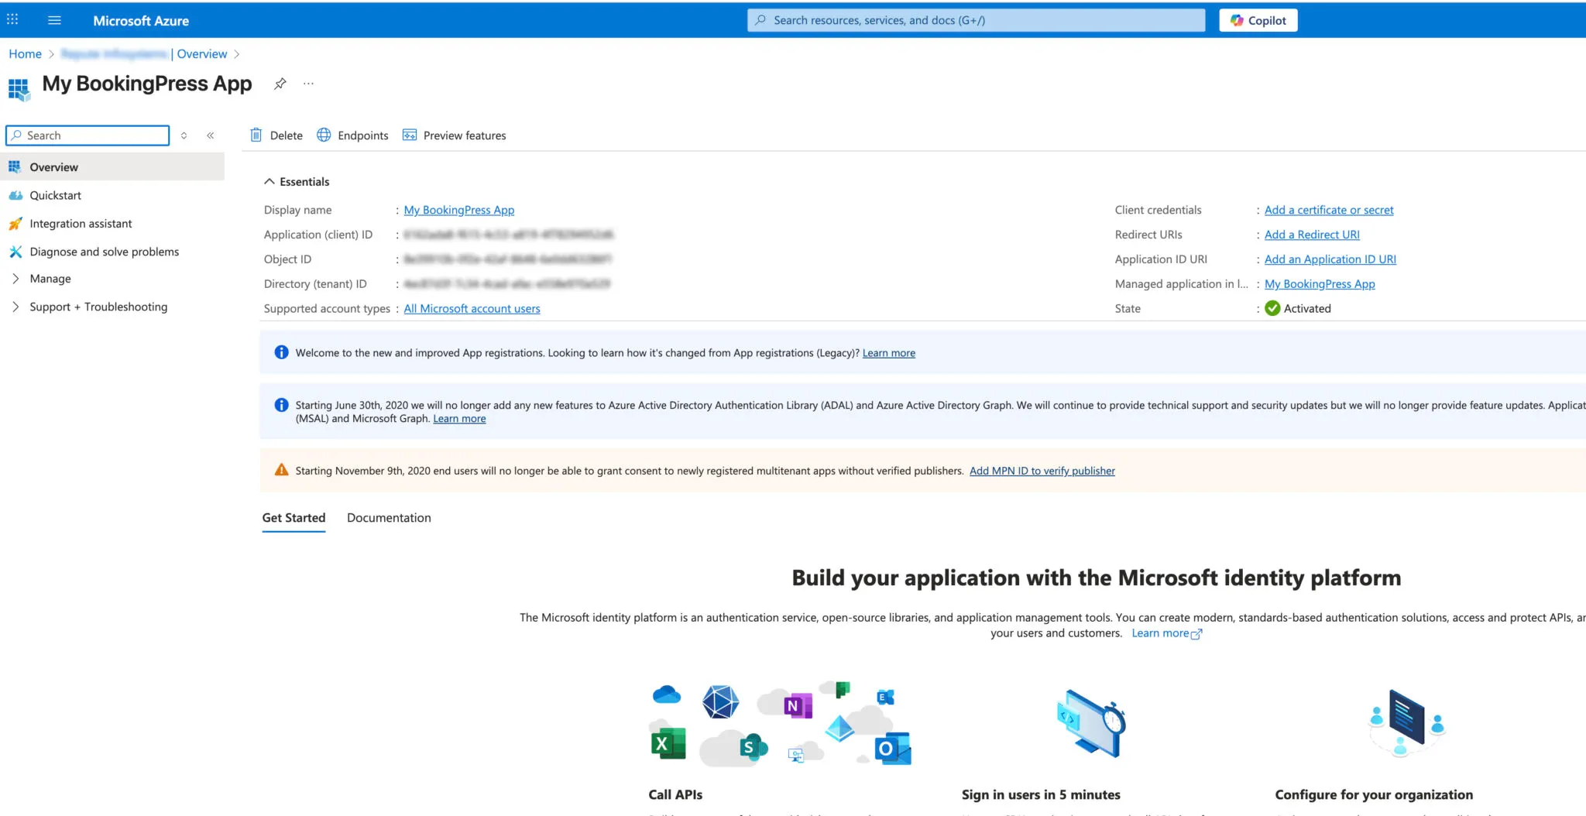
Task: Click the OneNote icon in Call APIs
Action: click(797, 705)
